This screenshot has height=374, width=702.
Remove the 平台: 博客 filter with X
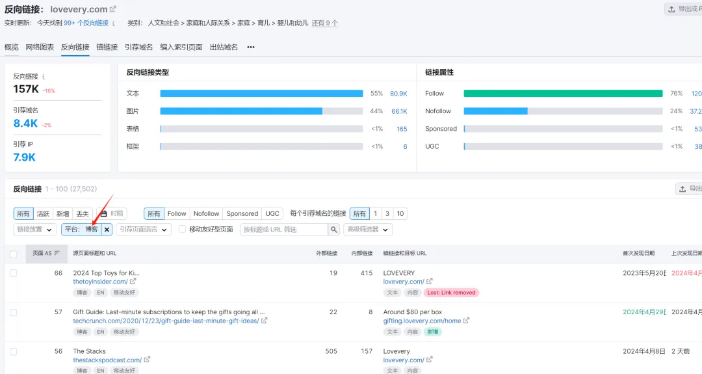click(107, 230)
